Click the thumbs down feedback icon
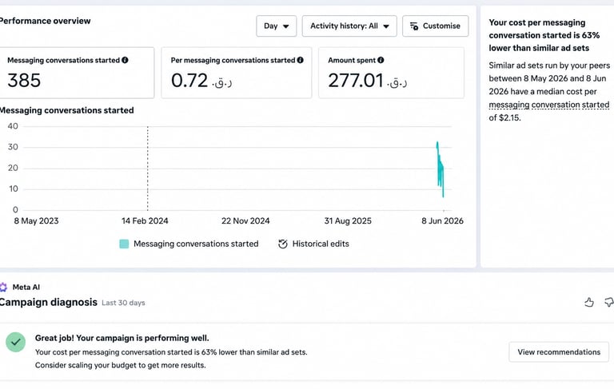The width and height of the screenshot is (614, 389). pos(609,302)
